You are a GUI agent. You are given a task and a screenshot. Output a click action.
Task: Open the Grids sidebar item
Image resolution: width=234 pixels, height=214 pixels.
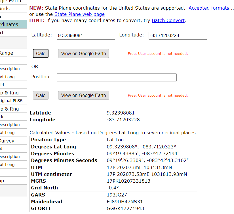pyautogui.click(x=5, y=8)
